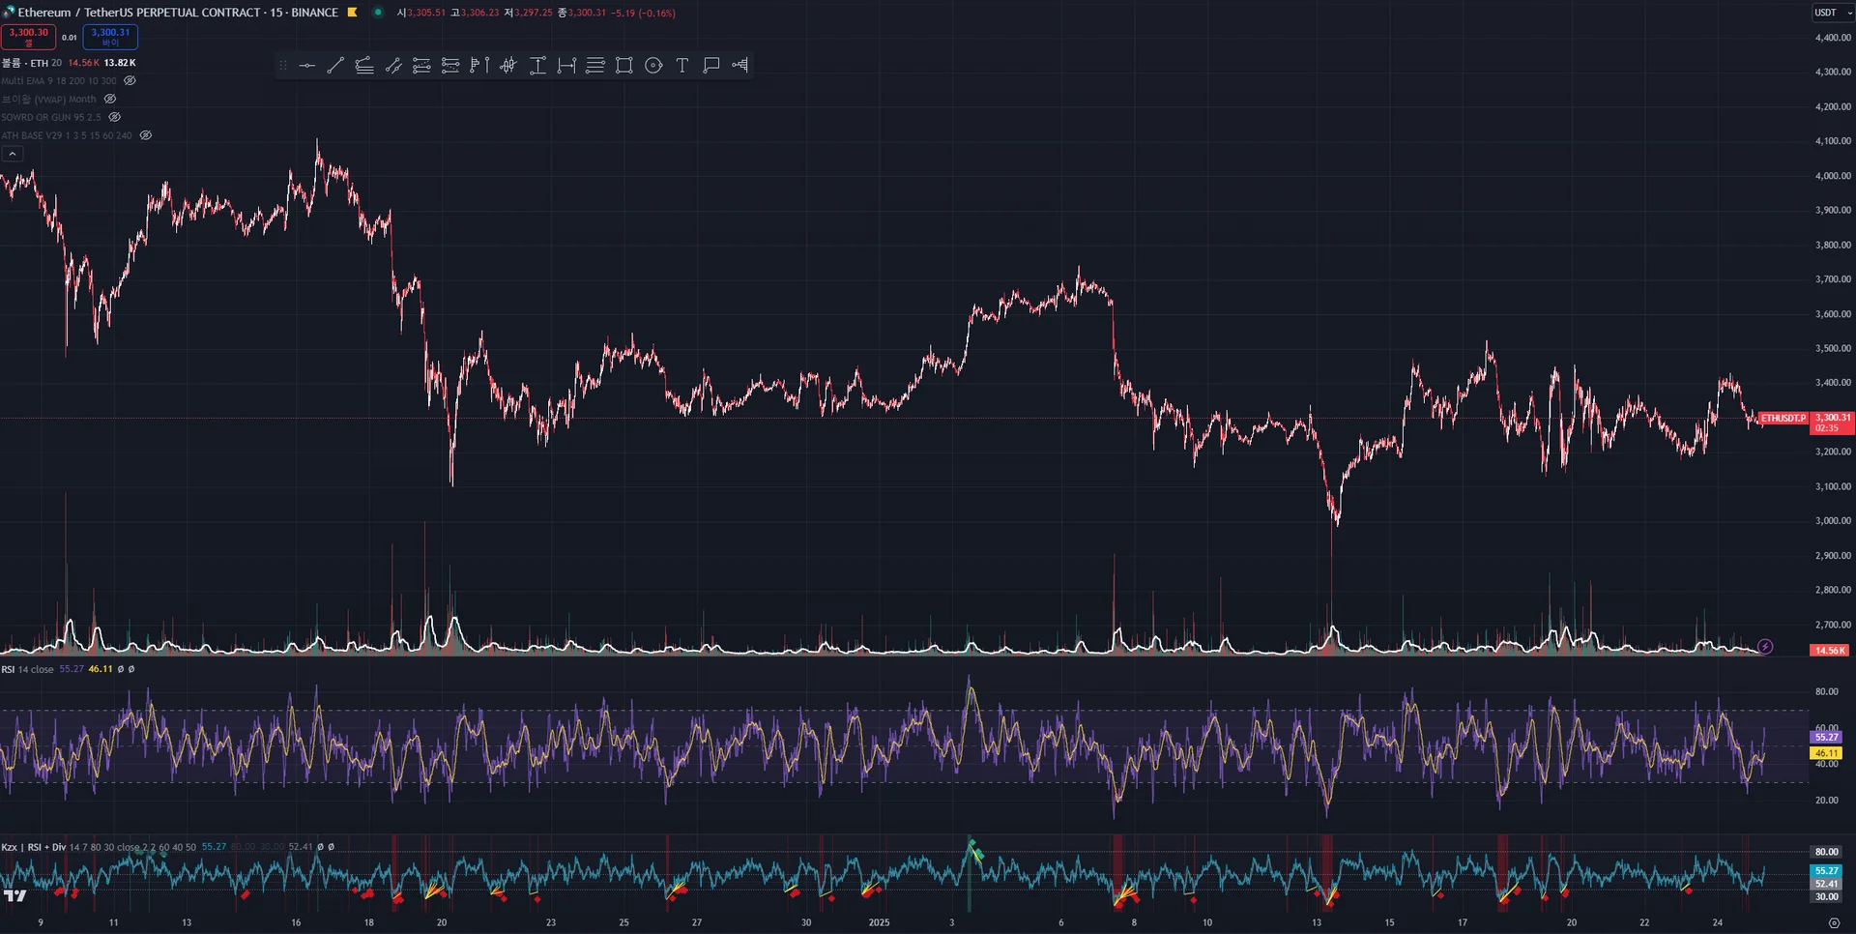This screenshot has width=1856, height=934.
Task: Show the VWAP Month indicator
Action: coord(110,100)
